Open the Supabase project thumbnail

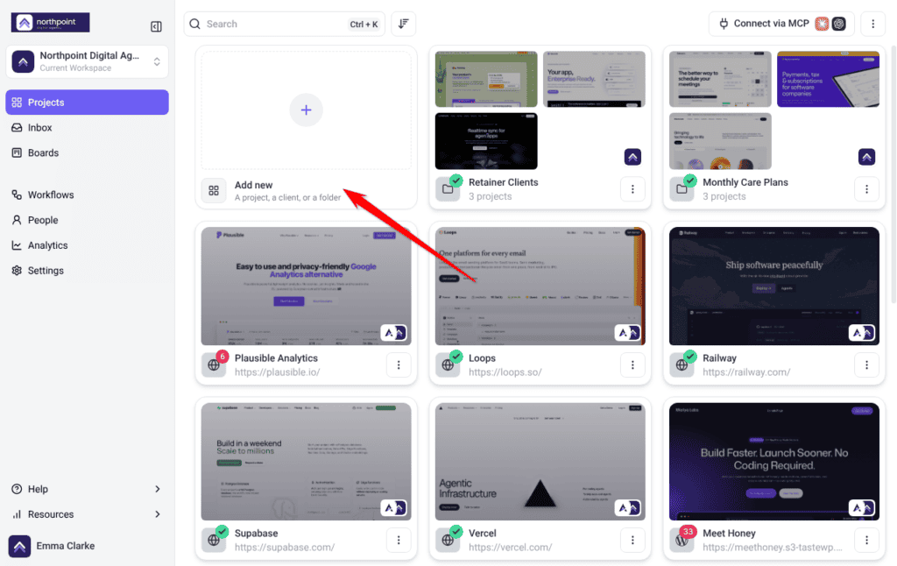pos(306,462)
